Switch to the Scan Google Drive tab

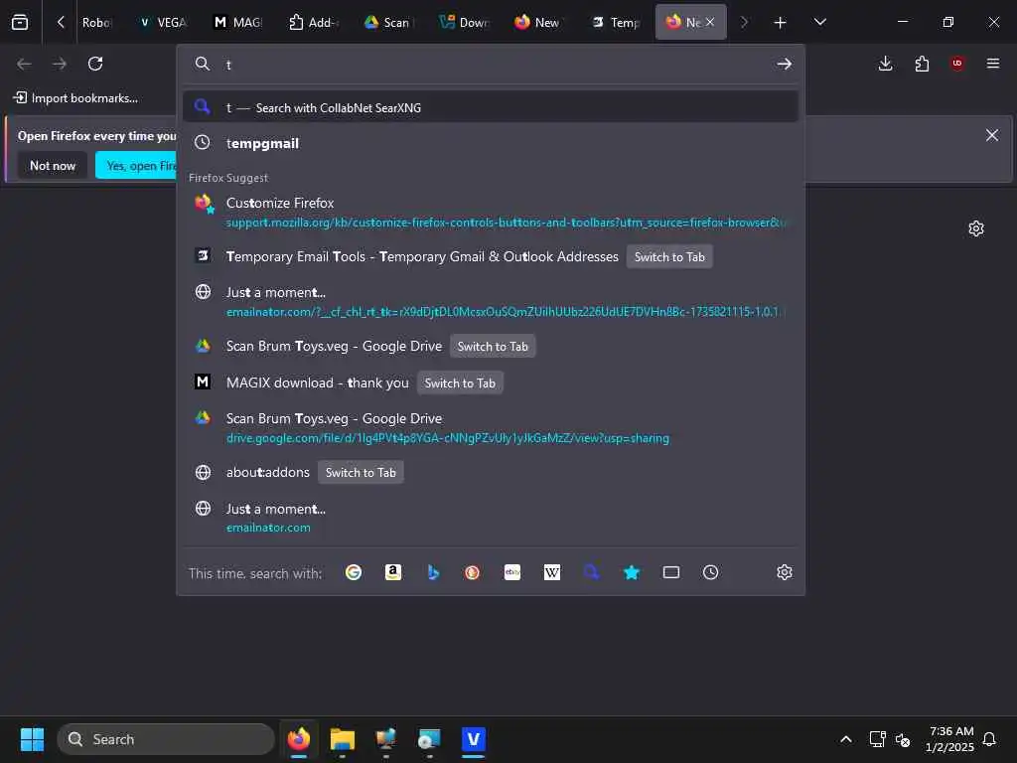pyautogui.click(x=388, y=22)
